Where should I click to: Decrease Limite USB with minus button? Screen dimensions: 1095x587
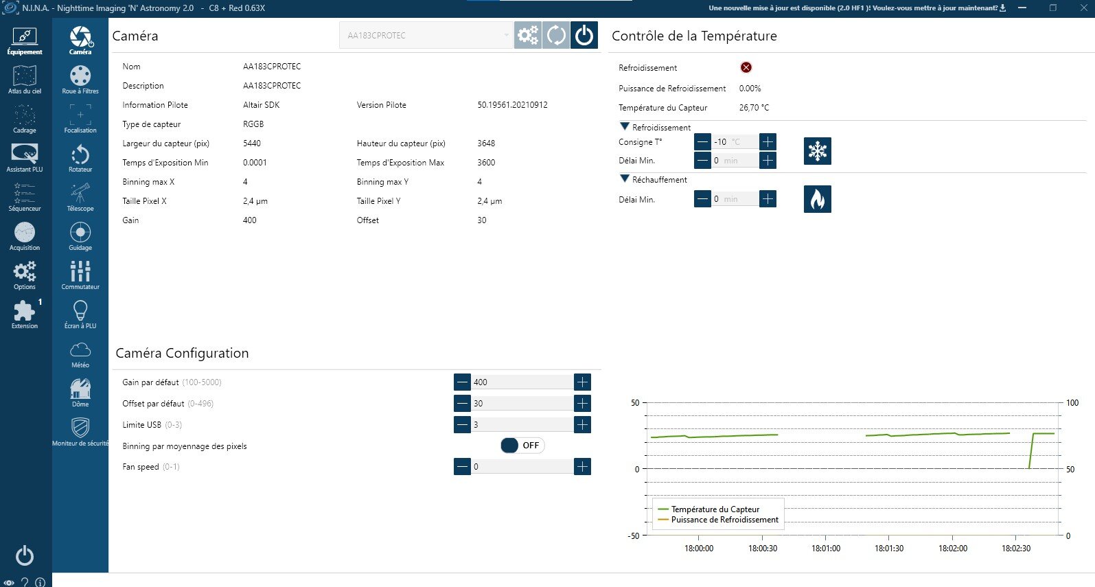[x=462, y=425]
